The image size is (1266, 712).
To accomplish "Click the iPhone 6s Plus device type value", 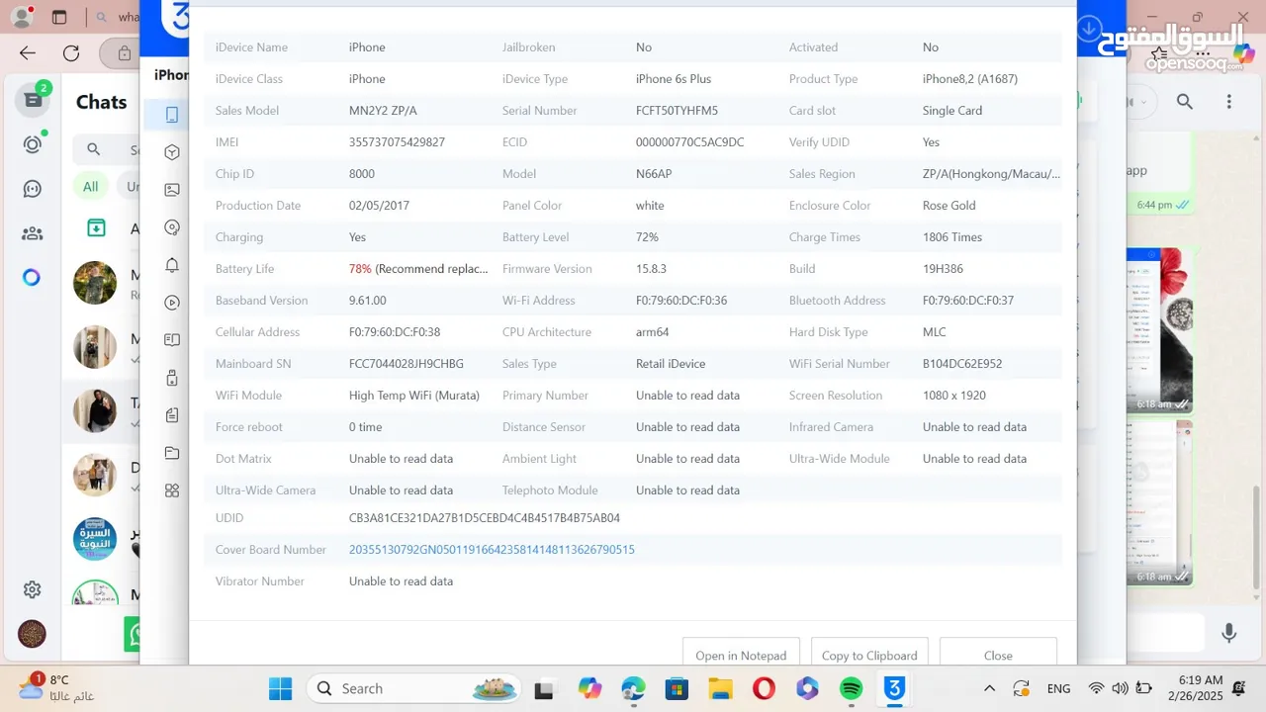I will tap(674, 79).
